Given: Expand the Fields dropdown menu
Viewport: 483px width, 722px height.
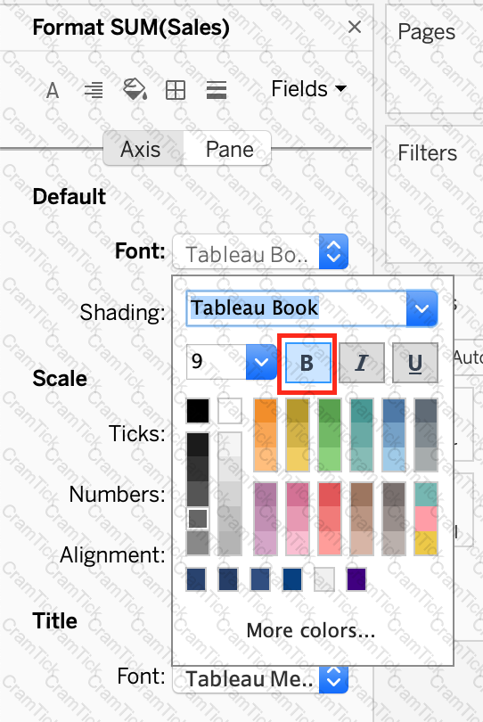Looking at the screenshot, I should click(x=309, y=88).
